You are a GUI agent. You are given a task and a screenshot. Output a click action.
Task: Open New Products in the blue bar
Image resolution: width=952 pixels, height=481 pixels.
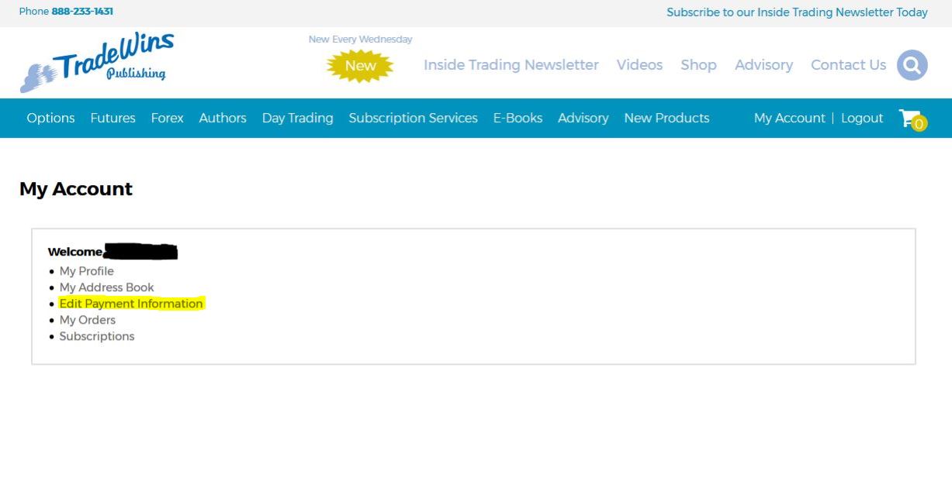click(666, 118)
